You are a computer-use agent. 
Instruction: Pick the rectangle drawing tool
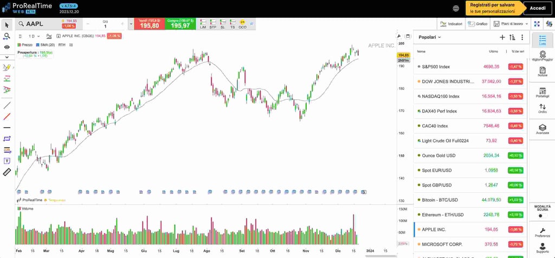click(x=7, y=138)
